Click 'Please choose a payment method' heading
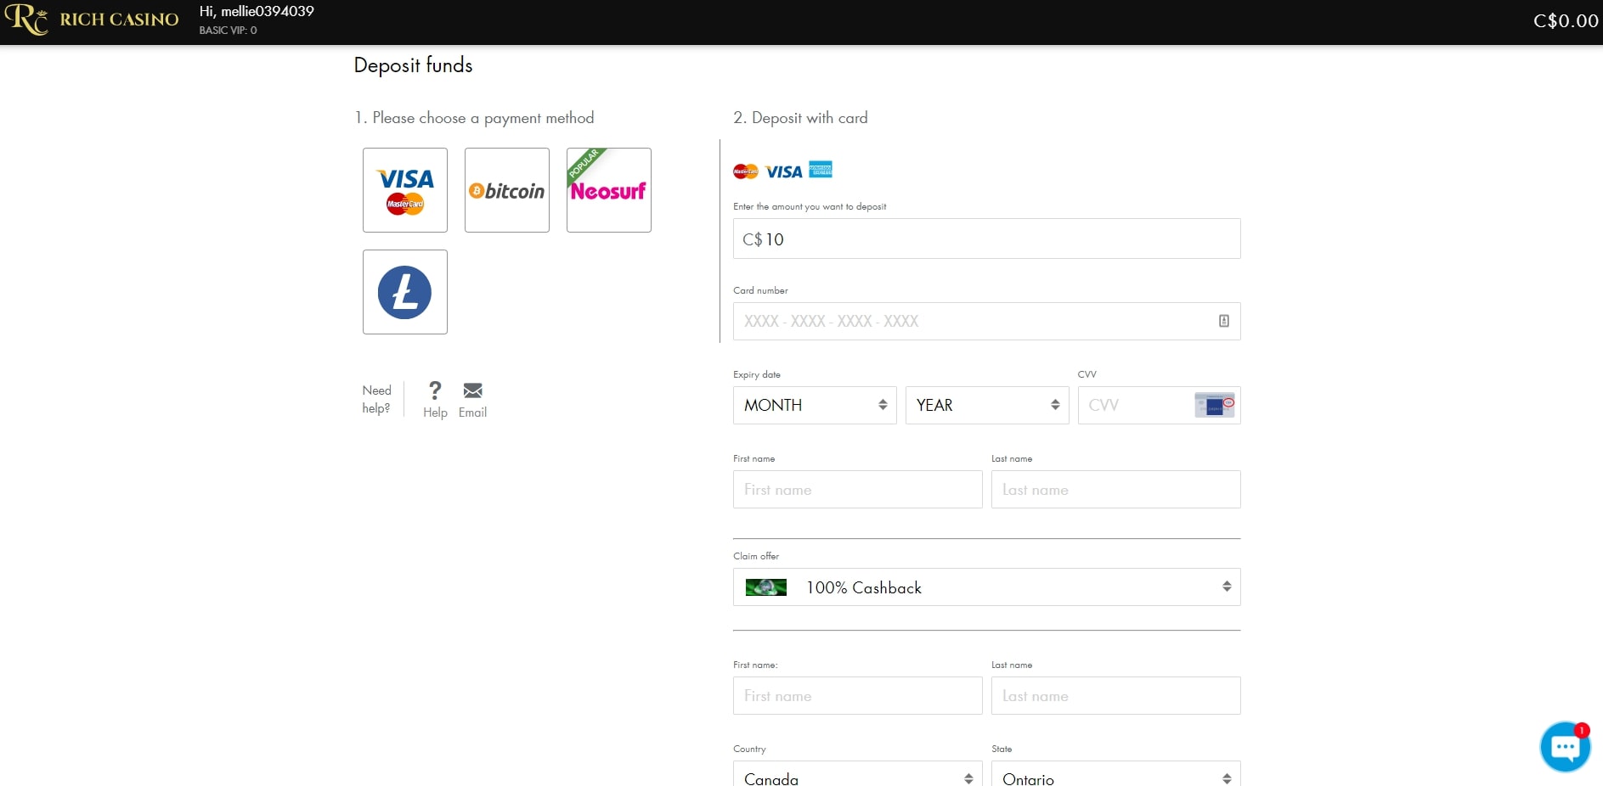 pyautogui.click(x=474, y=118)
